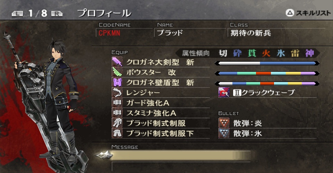Image resolution: width=333 pixels, height=173 pixels.
Task: Go to next page with R button
Action: click(57, 14)
